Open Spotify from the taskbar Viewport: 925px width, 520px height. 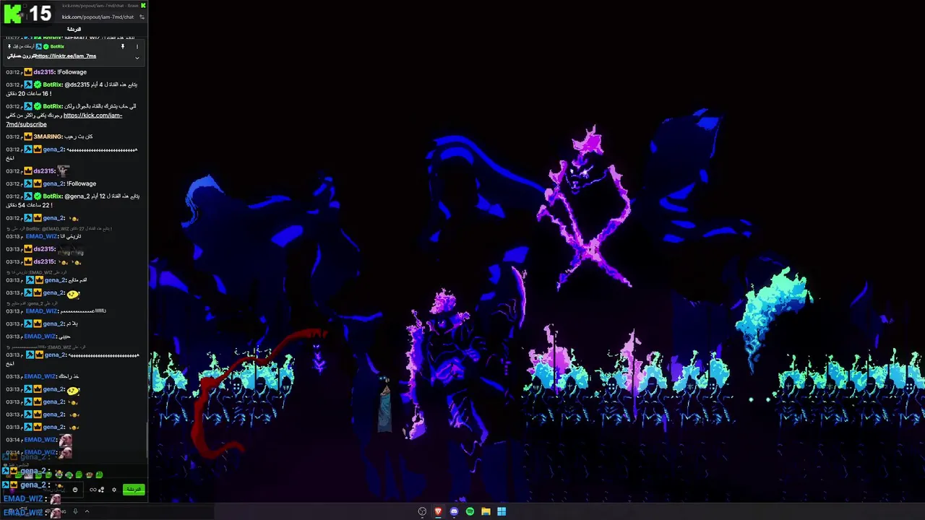pyautogui.click(x=470, y=511)
